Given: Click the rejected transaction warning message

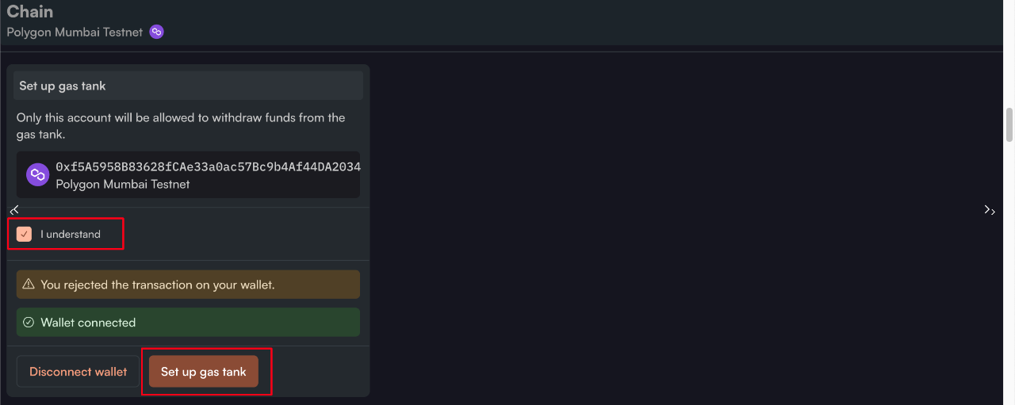Looking at the screenshot, I should point(158,285).
